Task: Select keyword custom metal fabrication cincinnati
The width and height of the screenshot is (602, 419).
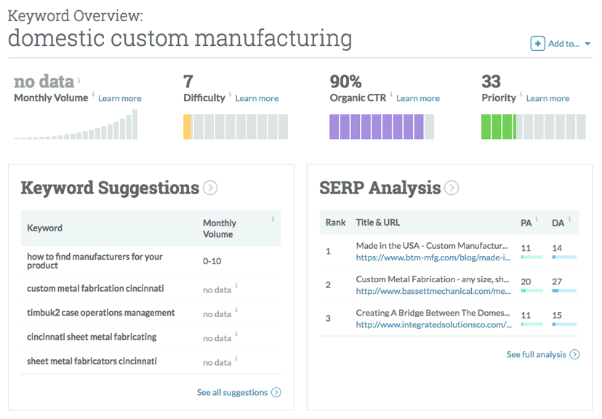Action: tap(95, 288)
